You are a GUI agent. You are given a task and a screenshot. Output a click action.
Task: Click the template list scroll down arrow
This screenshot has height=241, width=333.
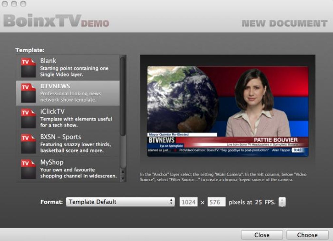click(x=123, y=179)
